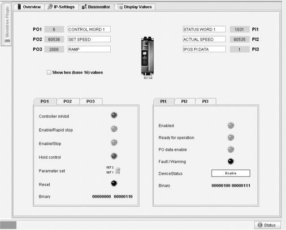Open the Status button at bottom right
The width and height of the screenshot is (286, 230).
tap(268, 225)
